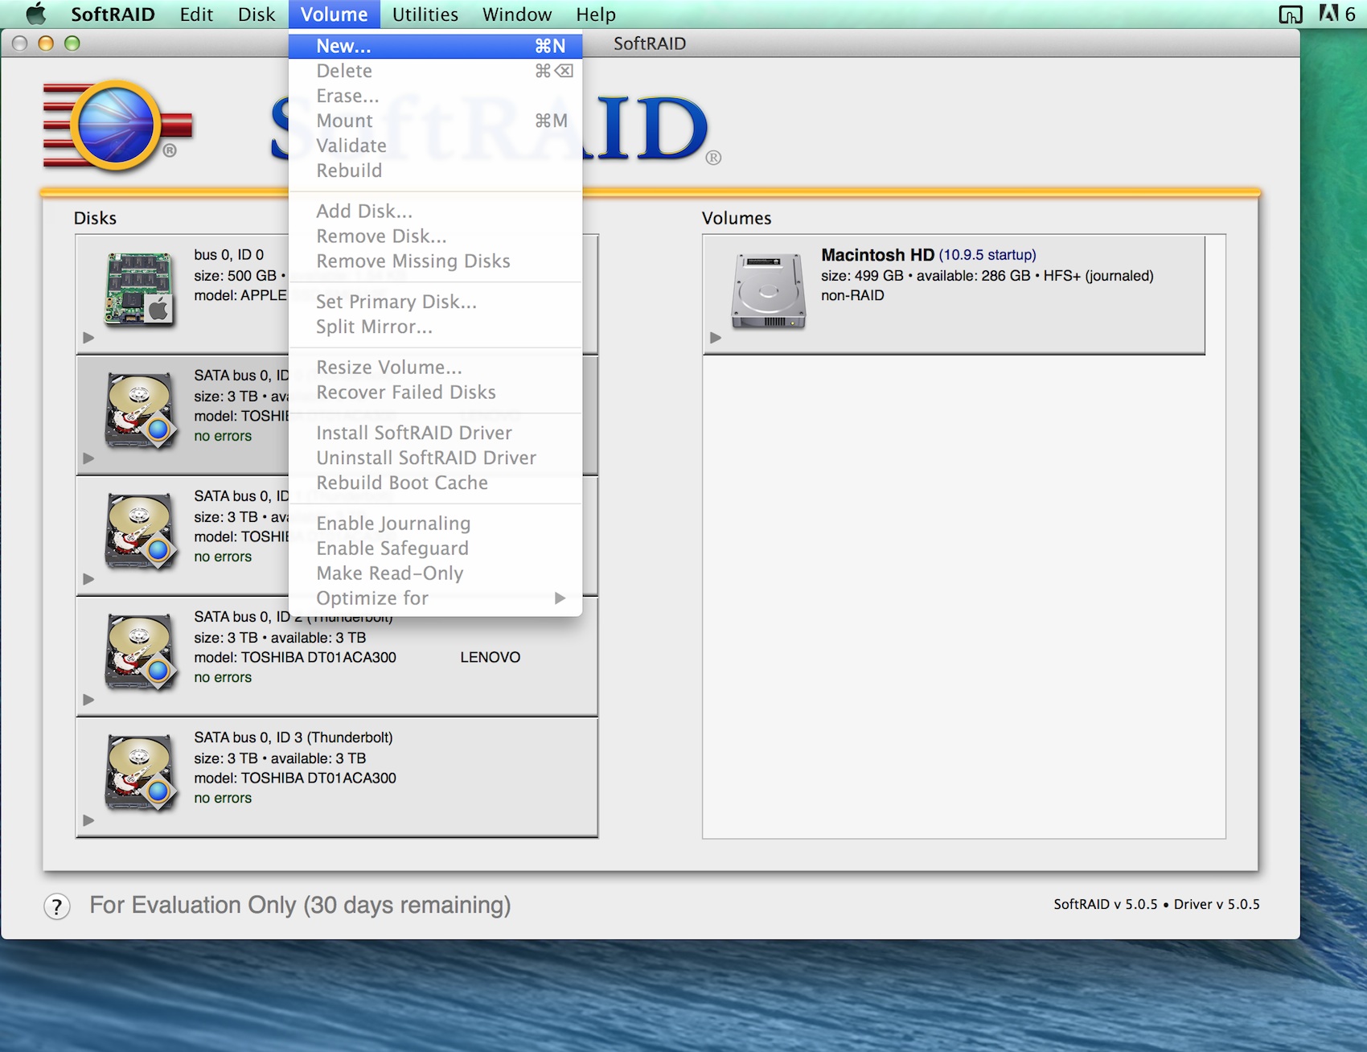Click the SATA ID 2 Toshiba disk icon
Image resolution: width=1367 pixels, height=1052 pixels.
(x=139, y=651)
